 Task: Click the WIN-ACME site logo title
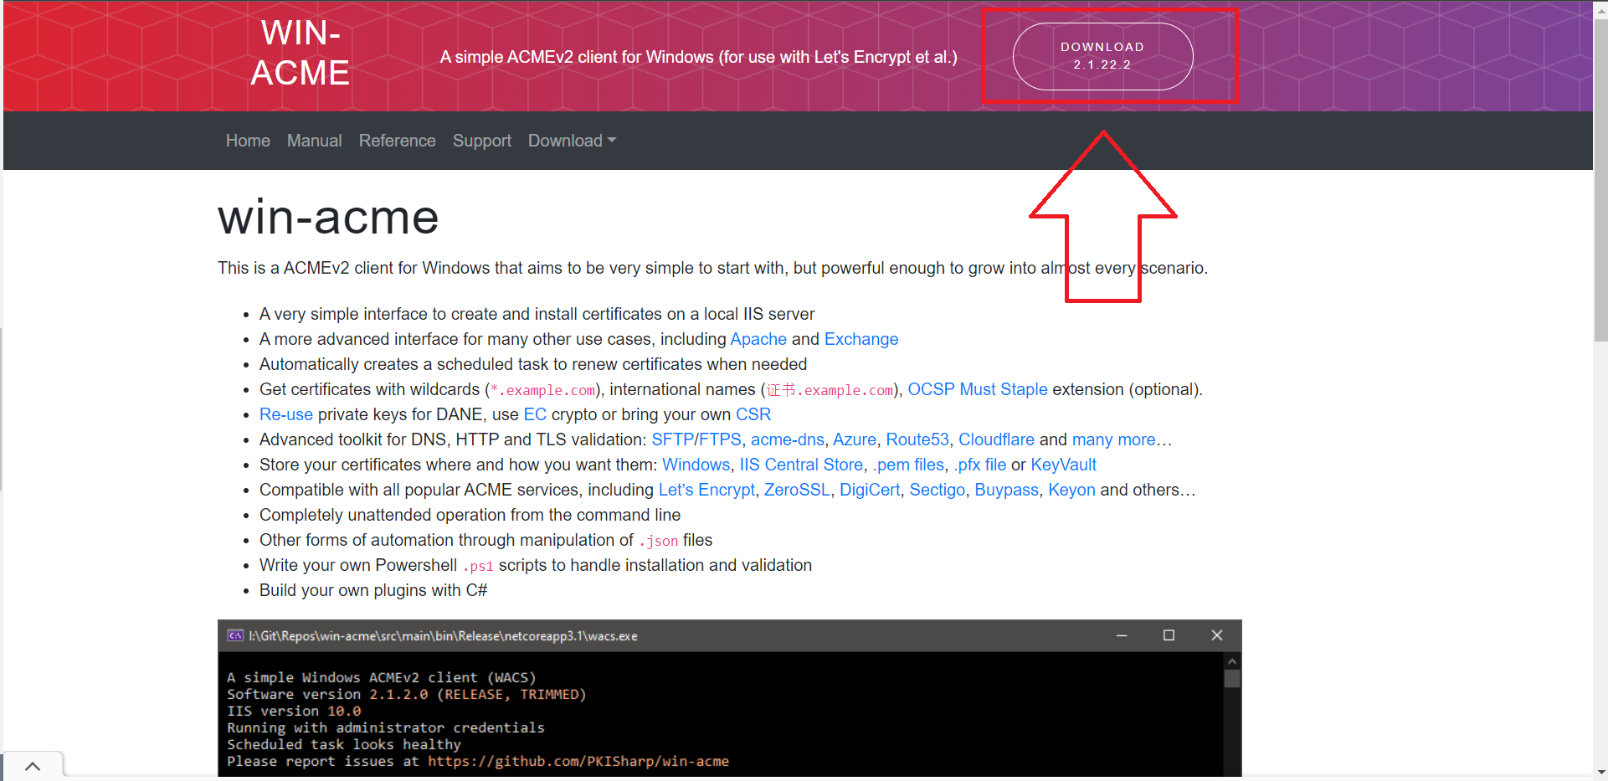(x=301, y=53)
